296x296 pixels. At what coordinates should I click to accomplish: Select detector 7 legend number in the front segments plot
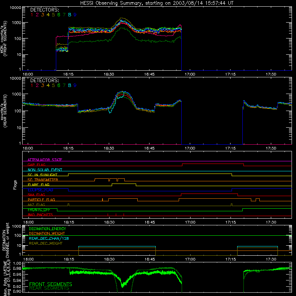[64, 15]
